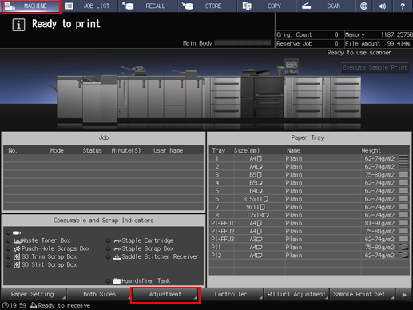Open the Adjustment menu
This screenshot has height=310, width=413.
pos(165,295)
